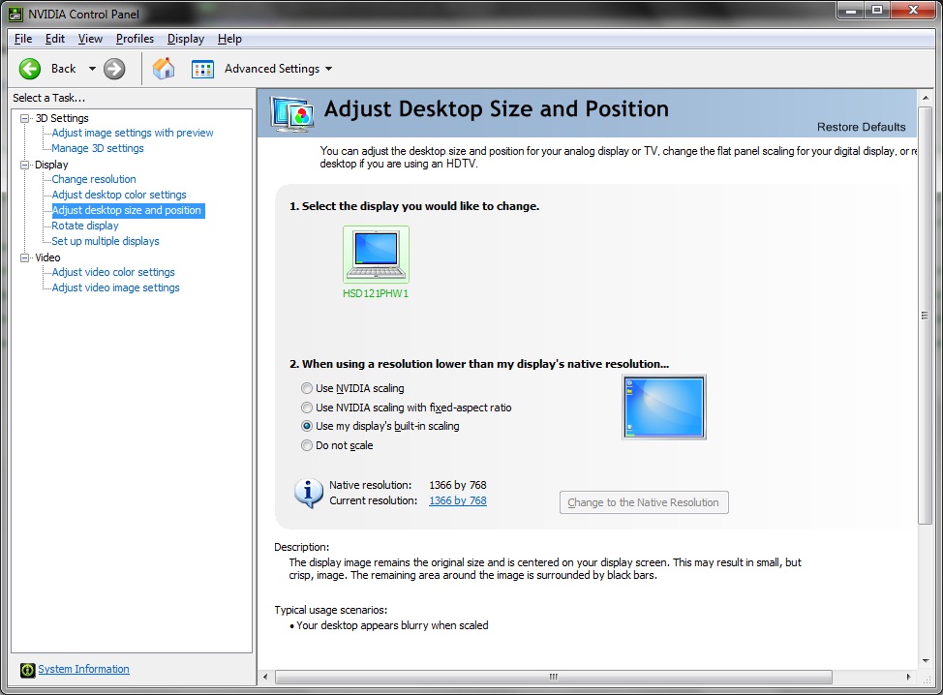This screenshot has width=943, height=695.
Task: Open the Rotate display task
Action: [x=85, y=227]
